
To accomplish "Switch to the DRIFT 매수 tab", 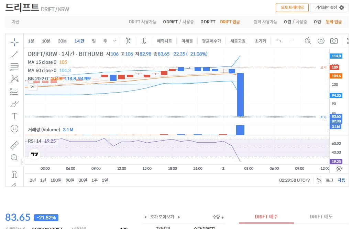I will click(x=266, y=217).
